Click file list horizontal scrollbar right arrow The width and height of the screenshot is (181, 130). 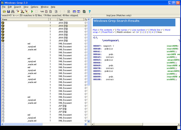[86, 124]
